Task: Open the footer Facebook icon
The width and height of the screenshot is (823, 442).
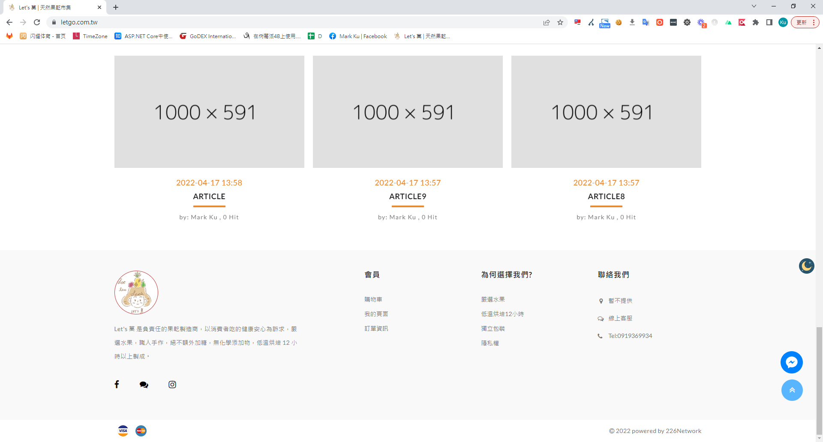Action: (x=117, y=384)
